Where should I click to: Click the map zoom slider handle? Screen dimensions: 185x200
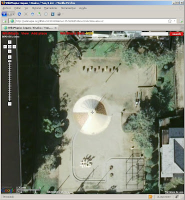click(9, 61)
